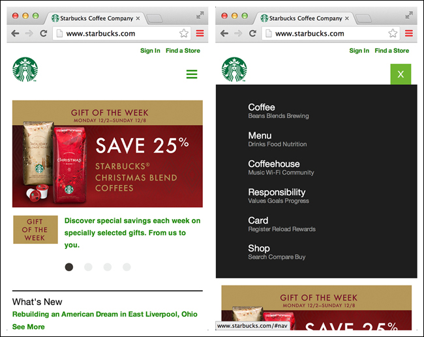Screen dimensions: 424x337
Task: Click green zoom button in left browser
Action: (x=35, y=16)
